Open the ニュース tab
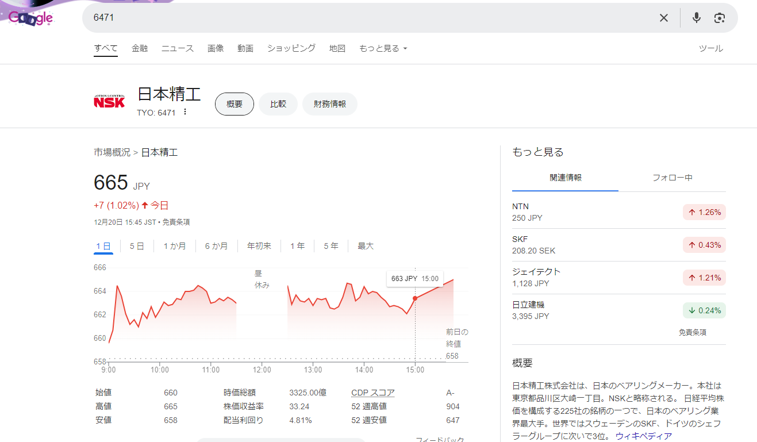 point(178,48)
